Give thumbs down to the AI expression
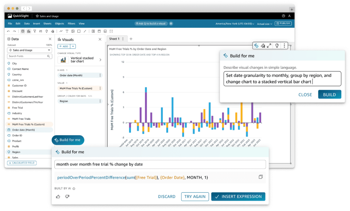The width and height of the screenshot is (350, 211). pos(67,197)
